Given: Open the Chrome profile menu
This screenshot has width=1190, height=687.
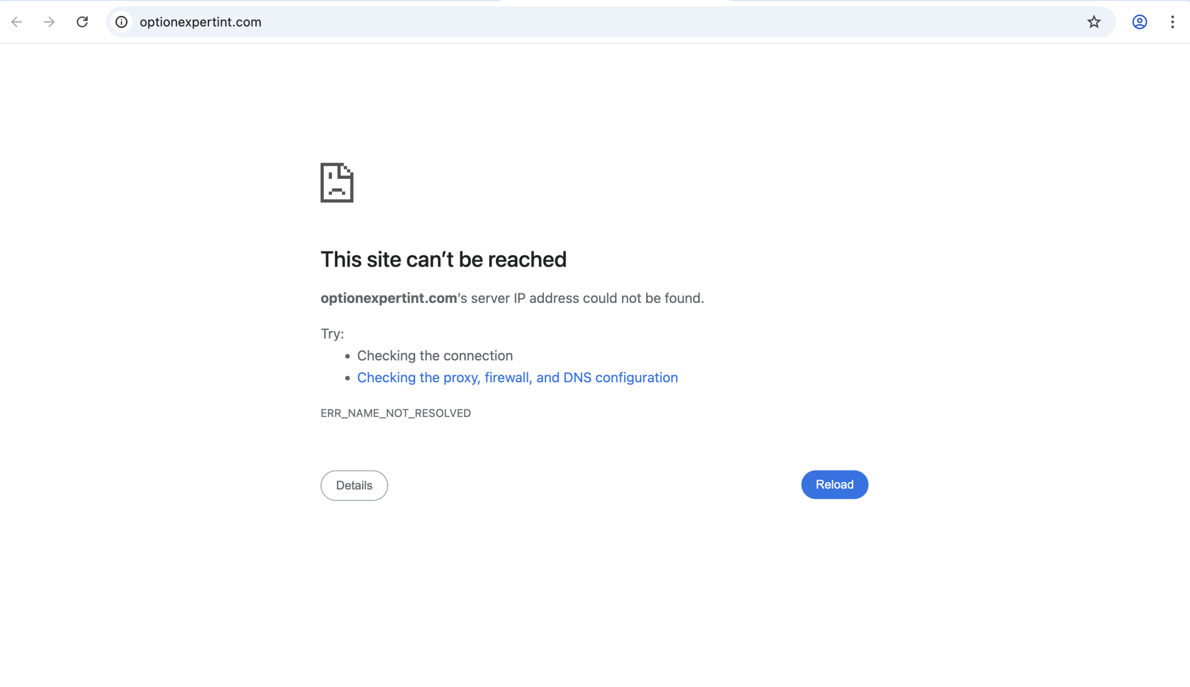Looking at the screenshot, I should 1139,22.
